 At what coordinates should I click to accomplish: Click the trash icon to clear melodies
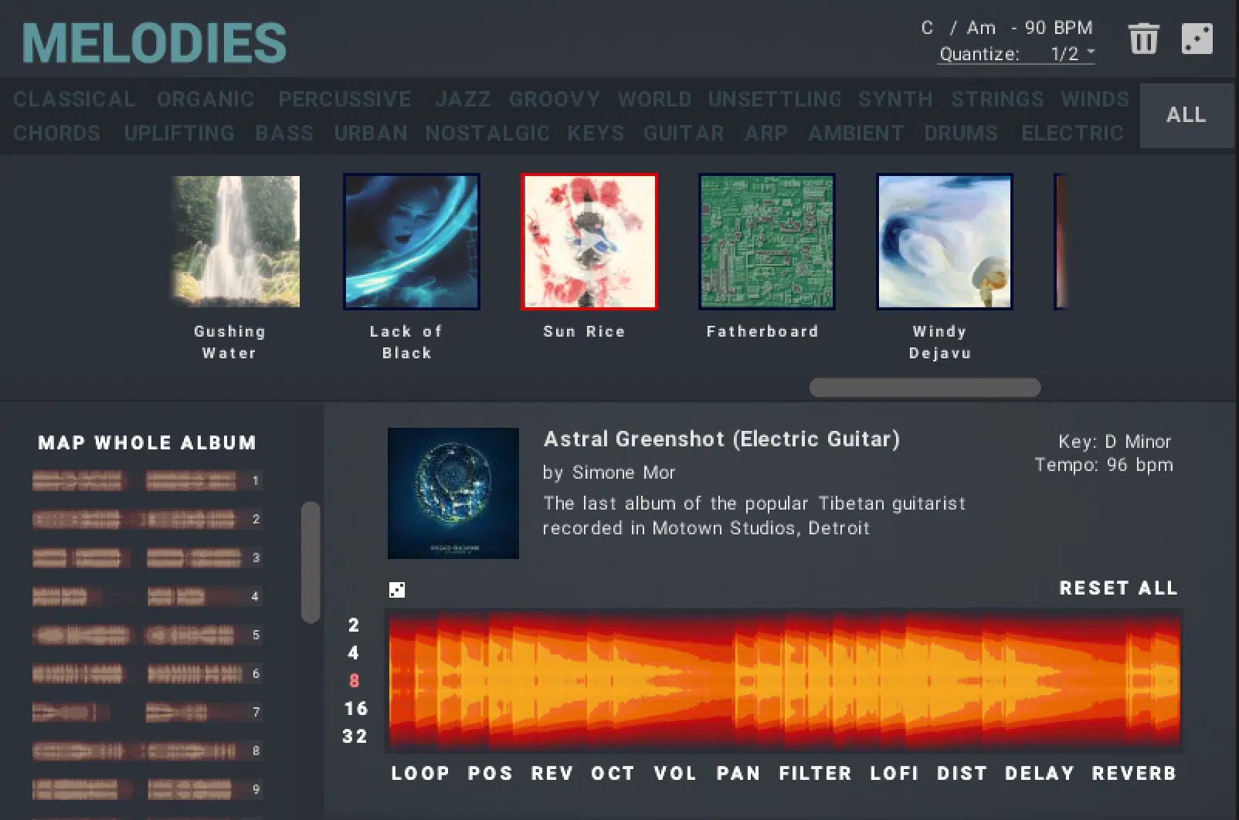tap(1143, 37)
